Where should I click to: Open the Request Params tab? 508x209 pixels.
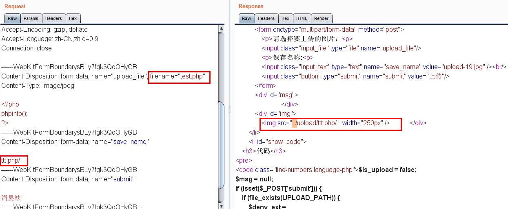pos(31,18)
